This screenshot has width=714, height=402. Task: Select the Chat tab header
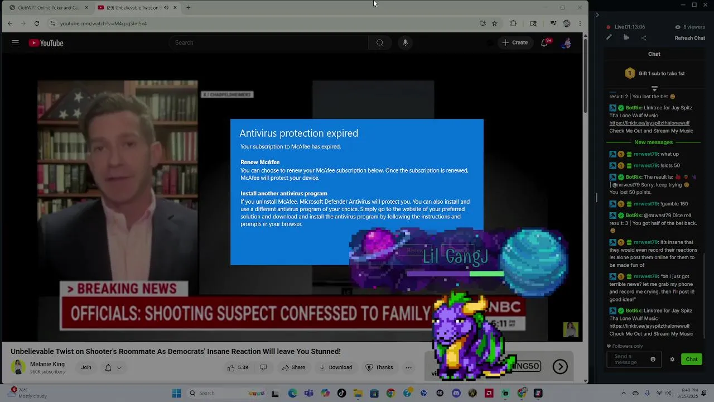654,54
